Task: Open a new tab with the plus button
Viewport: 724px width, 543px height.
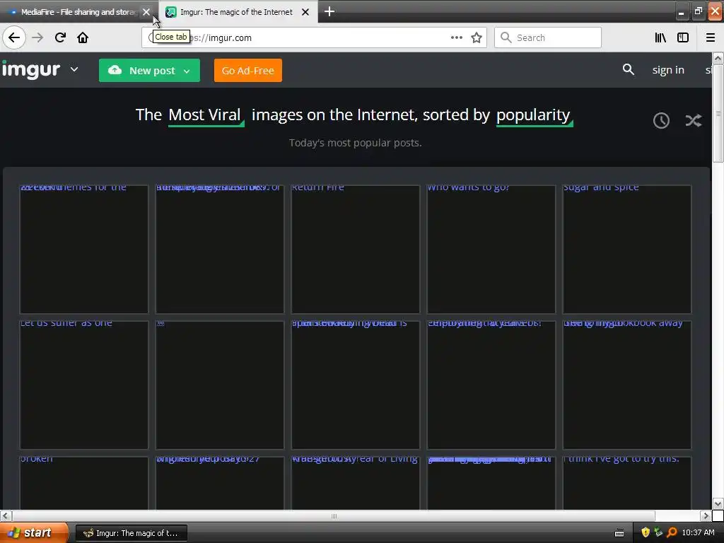Action: coord(329,11)
